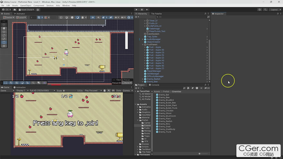This screenshot has width=283, height=159.
Task: Switch to the Animation tab
Action: click(x=20, y=87)
